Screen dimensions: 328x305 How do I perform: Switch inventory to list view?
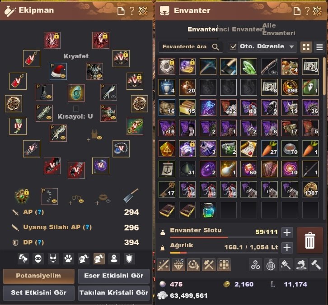[319, 47]
